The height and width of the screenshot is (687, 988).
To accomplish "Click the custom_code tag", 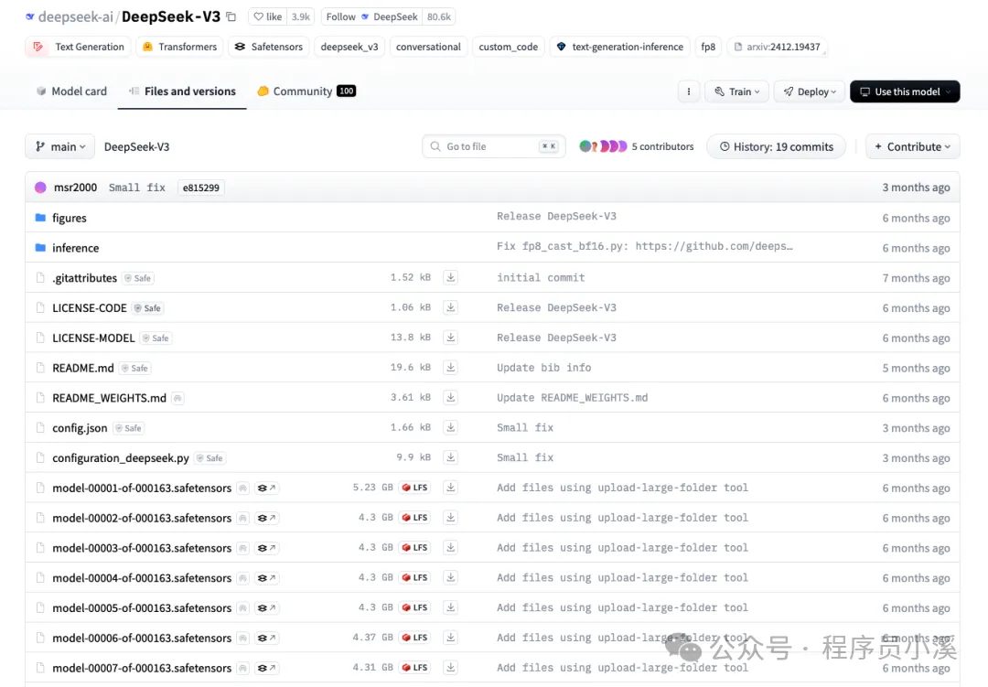I will click(x=508, y=47).
